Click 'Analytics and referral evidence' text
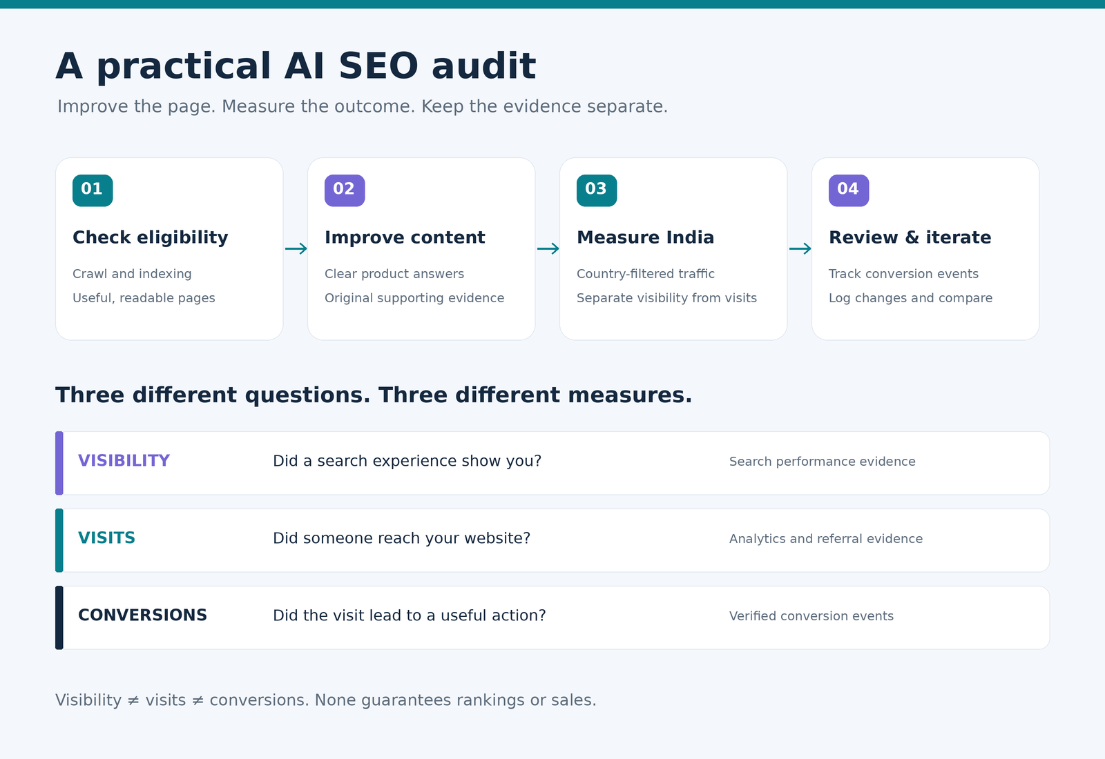Screen dimensions: 1105x759 pyautogui.click(x=825, y=539)
